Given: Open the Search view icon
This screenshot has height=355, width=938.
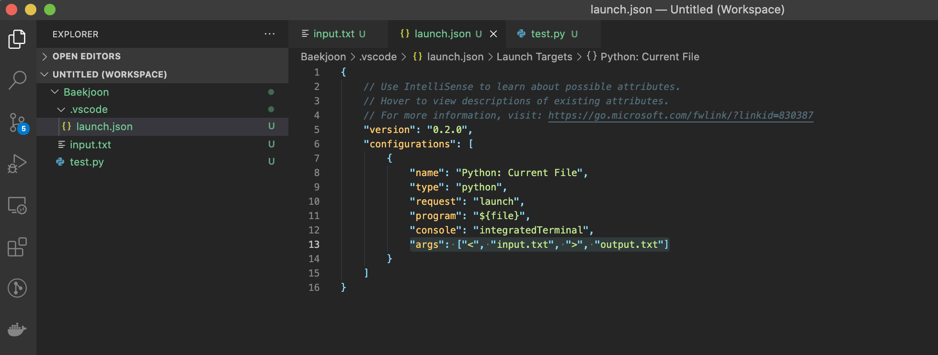Looking at the screenshot, I should pos(17,80).
